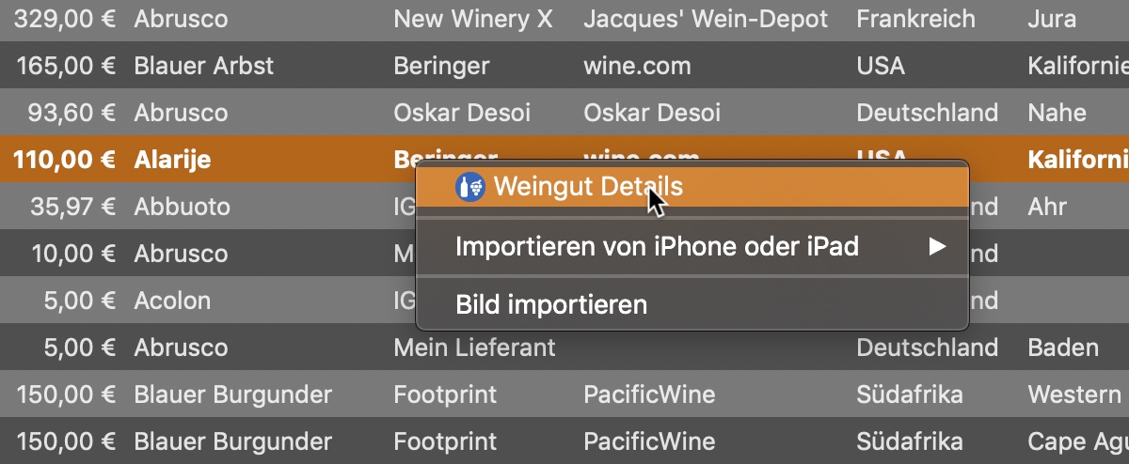Select the Blauer Arbst wine row
The image size is (1129, 464).
click(564, 66)
